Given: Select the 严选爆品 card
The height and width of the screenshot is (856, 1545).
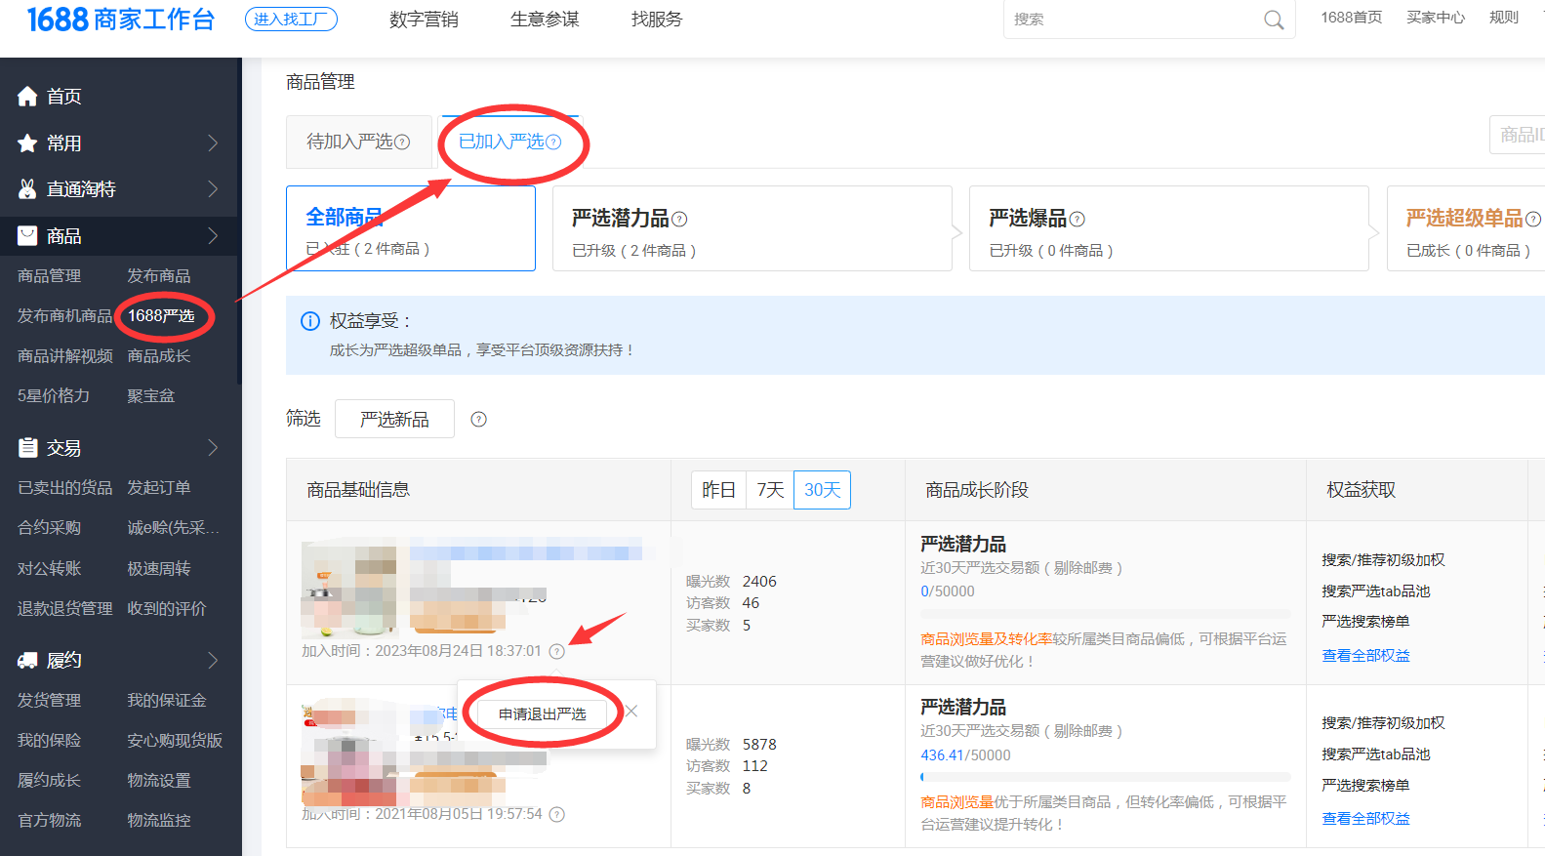Looking at the screenshot, I should pos(1168,228).
